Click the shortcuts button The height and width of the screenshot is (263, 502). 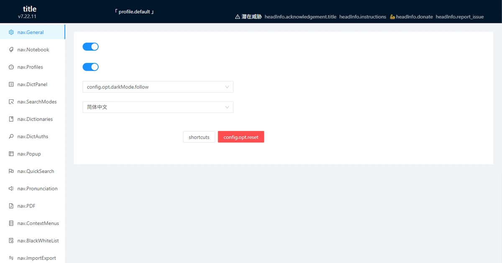pos(199,137)
